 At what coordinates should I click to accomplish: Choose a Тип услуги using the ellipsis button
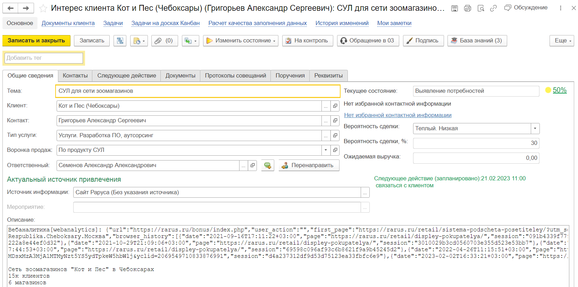pos(326,136)
